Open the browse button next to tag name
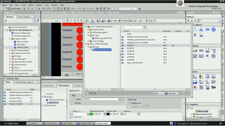 click(122, 99)
